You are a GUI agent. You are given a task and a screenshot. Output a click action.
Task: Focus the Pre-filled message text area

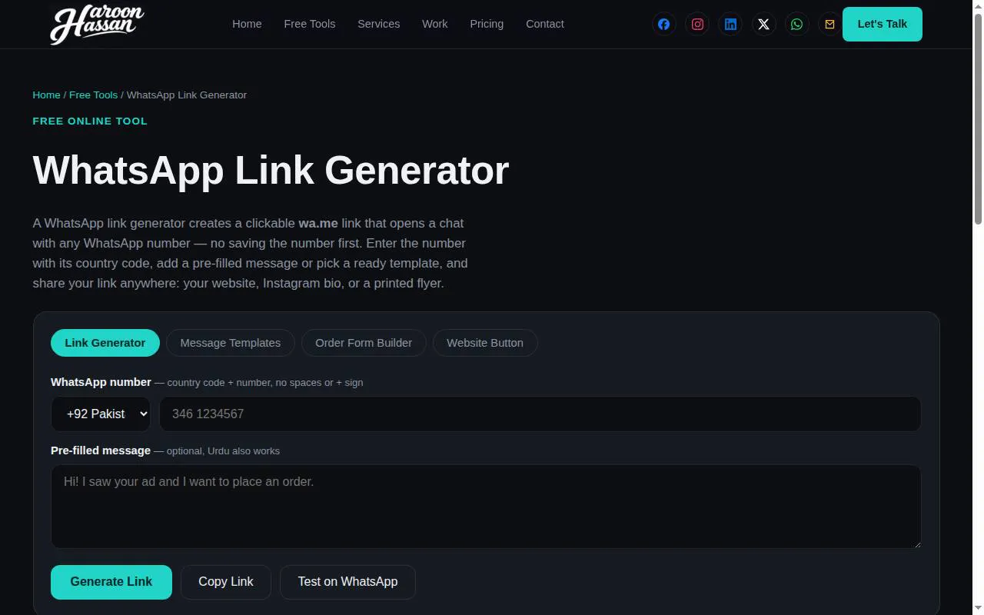(x=486, y=507)
